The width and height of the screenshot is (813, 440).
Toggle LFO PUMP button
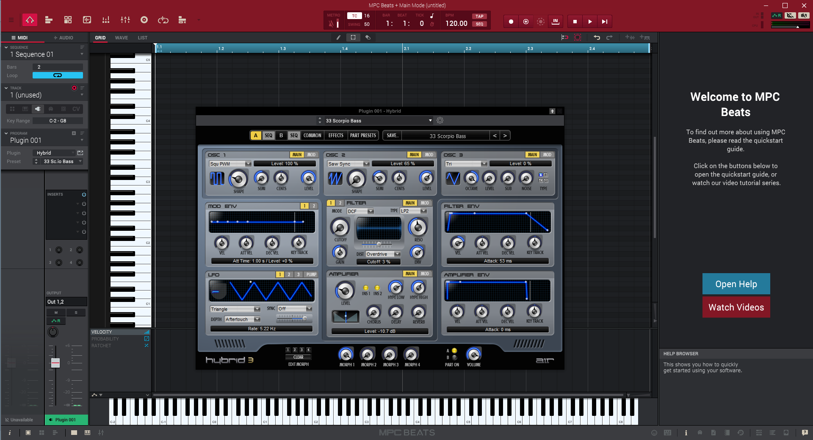tap(311, 274)
